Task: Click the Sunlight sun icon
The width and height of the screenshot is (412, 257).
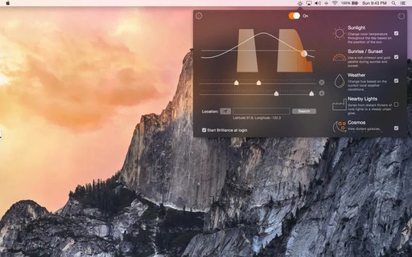Action: (x=339, y=34)
